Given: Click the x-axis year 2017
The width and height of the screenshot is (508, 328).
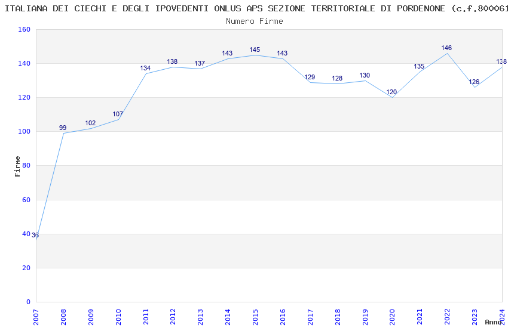Looking at the screenshot, I should point(310,317).
